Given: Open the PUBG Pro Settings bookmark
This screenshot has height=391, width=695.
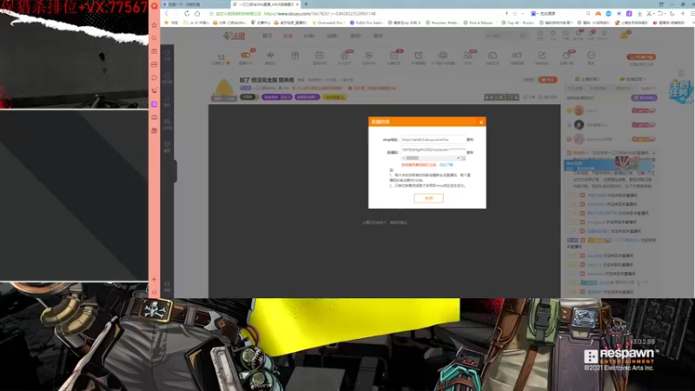Looking at the screenshot, I should click(x=366, y=23).
